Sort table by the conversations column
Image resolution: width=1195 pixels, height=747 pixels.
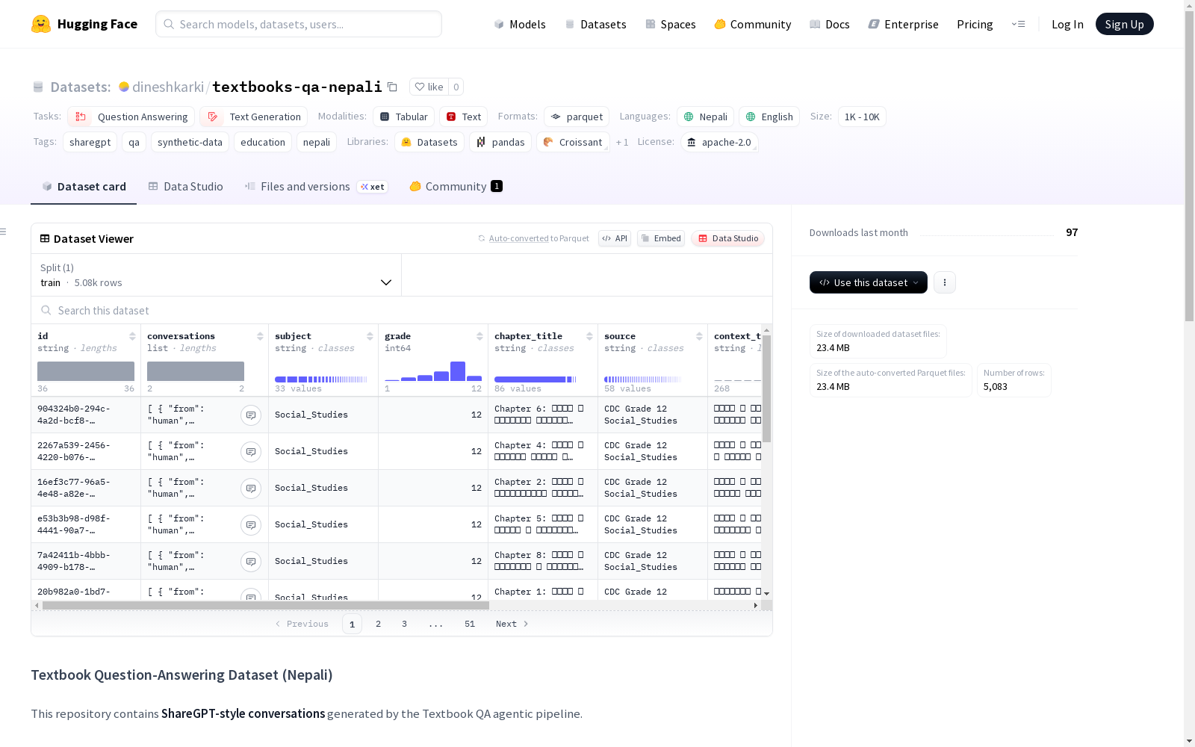point(260,336)
